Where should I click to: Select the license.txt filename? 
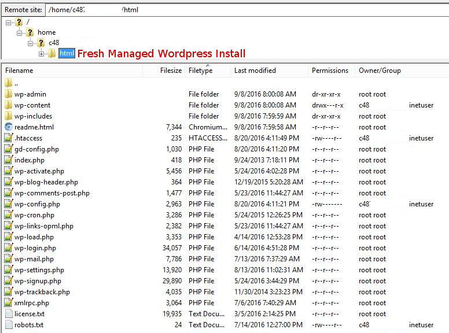click(x=30, y=314)
